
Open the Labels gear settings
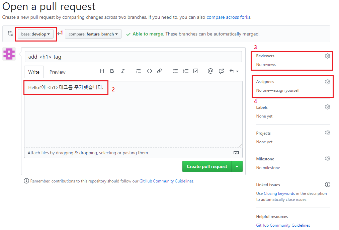point(328,107)
